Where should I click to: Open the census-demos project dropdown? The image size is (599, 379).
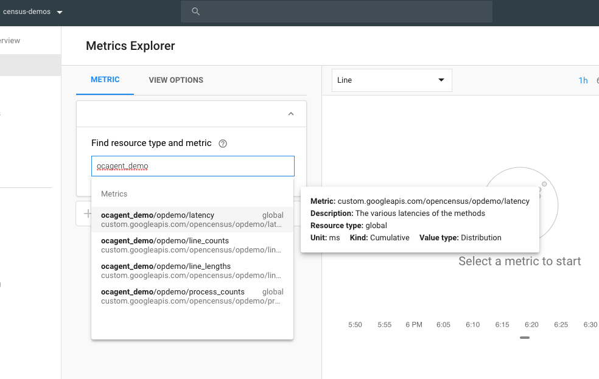32,12
